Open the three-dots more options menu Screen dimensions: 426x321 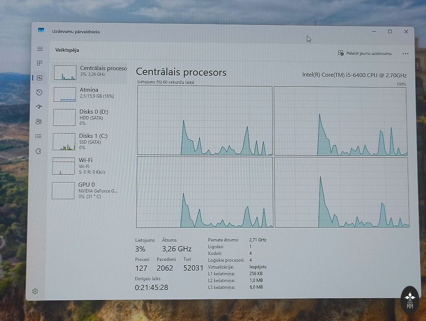coord(405,53)
